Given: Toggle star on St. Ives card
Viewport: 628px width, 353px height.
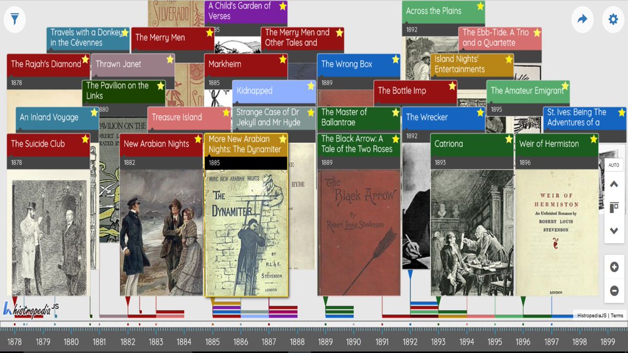Looking at the screenshot, I should [x=622, y=112].
